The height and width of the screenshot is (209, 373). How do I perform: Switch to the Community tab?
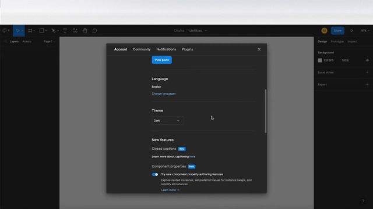click(142, 49)
